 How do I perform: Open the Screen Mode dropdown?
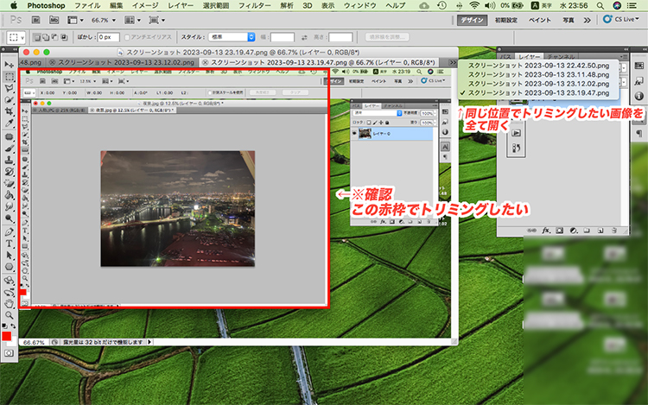(156, 20)
